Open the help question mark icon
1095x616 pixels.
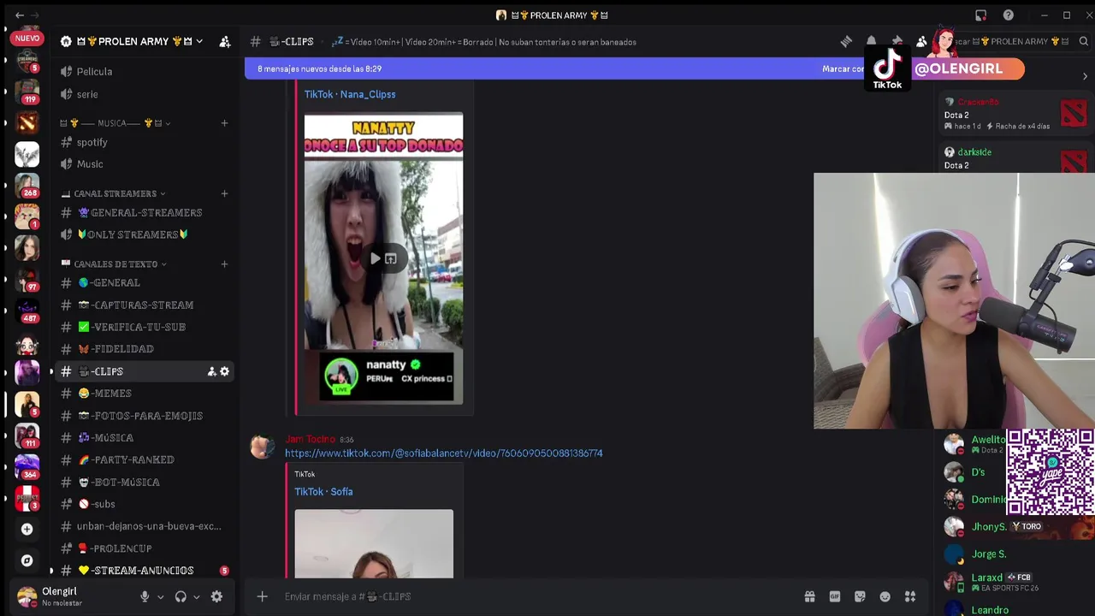[1009, 15]
